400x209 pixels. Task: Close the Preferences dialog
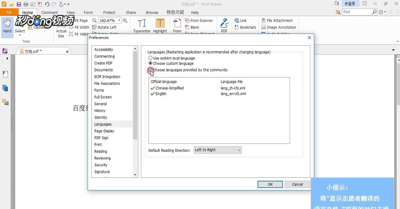tap(309, 37)
